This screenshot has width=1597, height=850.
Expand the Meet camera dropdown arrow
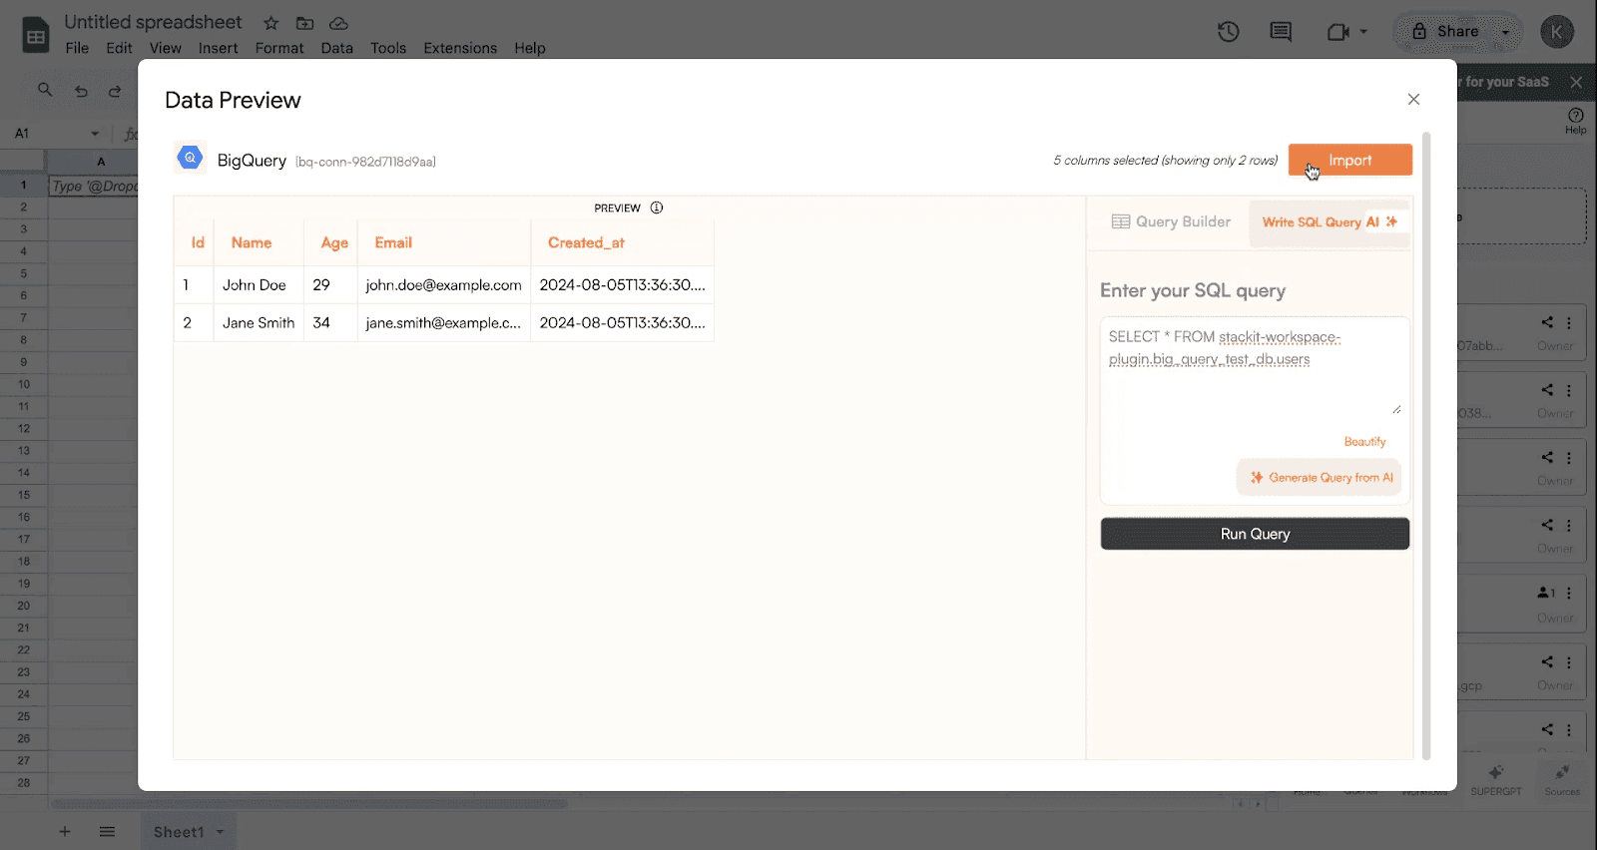point(1363,32)
